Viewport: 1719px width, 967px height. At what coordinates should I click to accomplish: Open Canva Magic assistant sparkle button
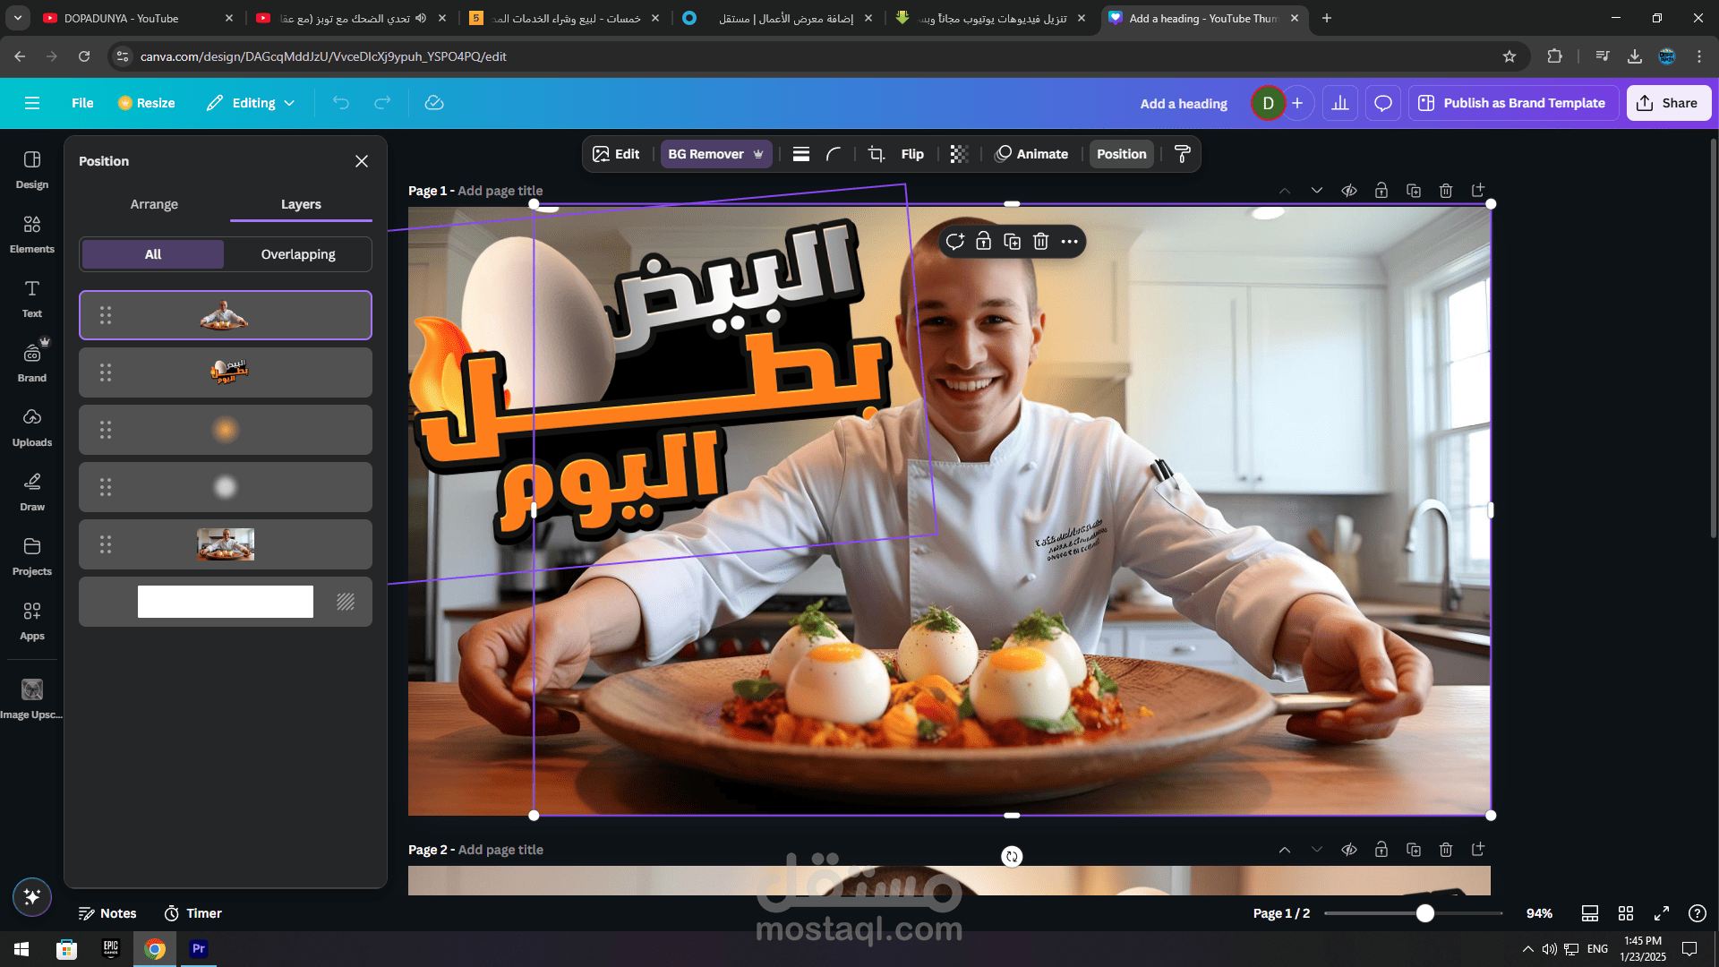(x=32, y=897)
